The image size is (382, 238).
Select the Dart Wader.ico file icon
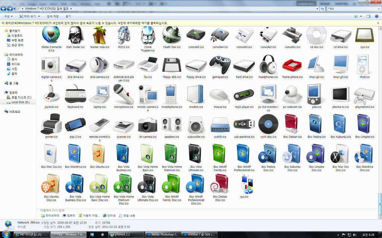coord(75,35)
